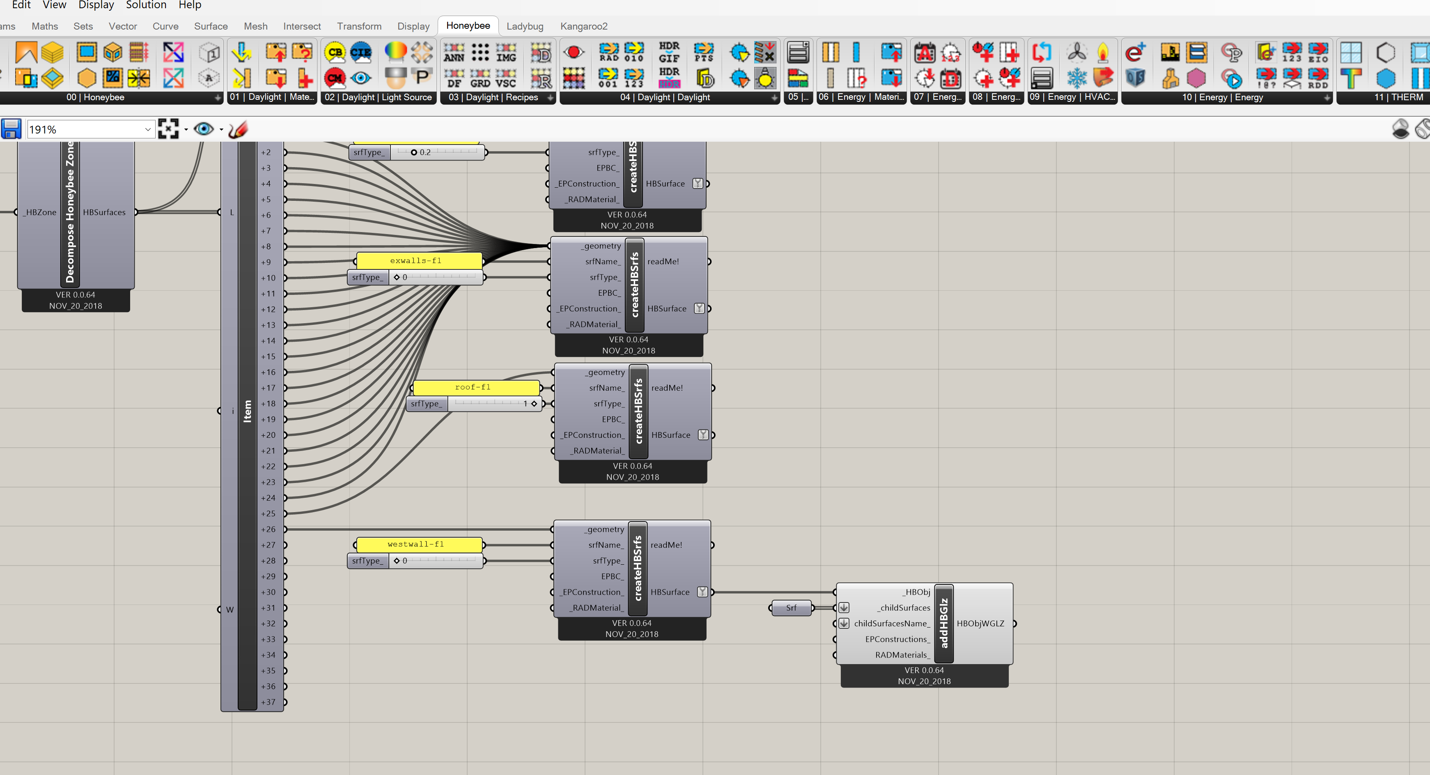Click the sketch brush icon
The width and height of the screenshot is (1430, 775).
(238, 129)
